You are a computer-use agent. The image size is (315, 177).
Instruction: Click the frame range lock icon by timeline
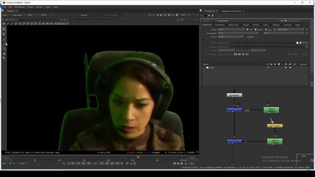tap(182, 164)
